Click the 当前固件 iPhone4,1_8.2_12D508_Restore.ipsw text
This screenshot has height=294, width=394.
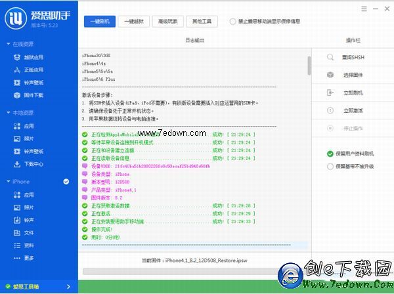(x=194, y=261)
